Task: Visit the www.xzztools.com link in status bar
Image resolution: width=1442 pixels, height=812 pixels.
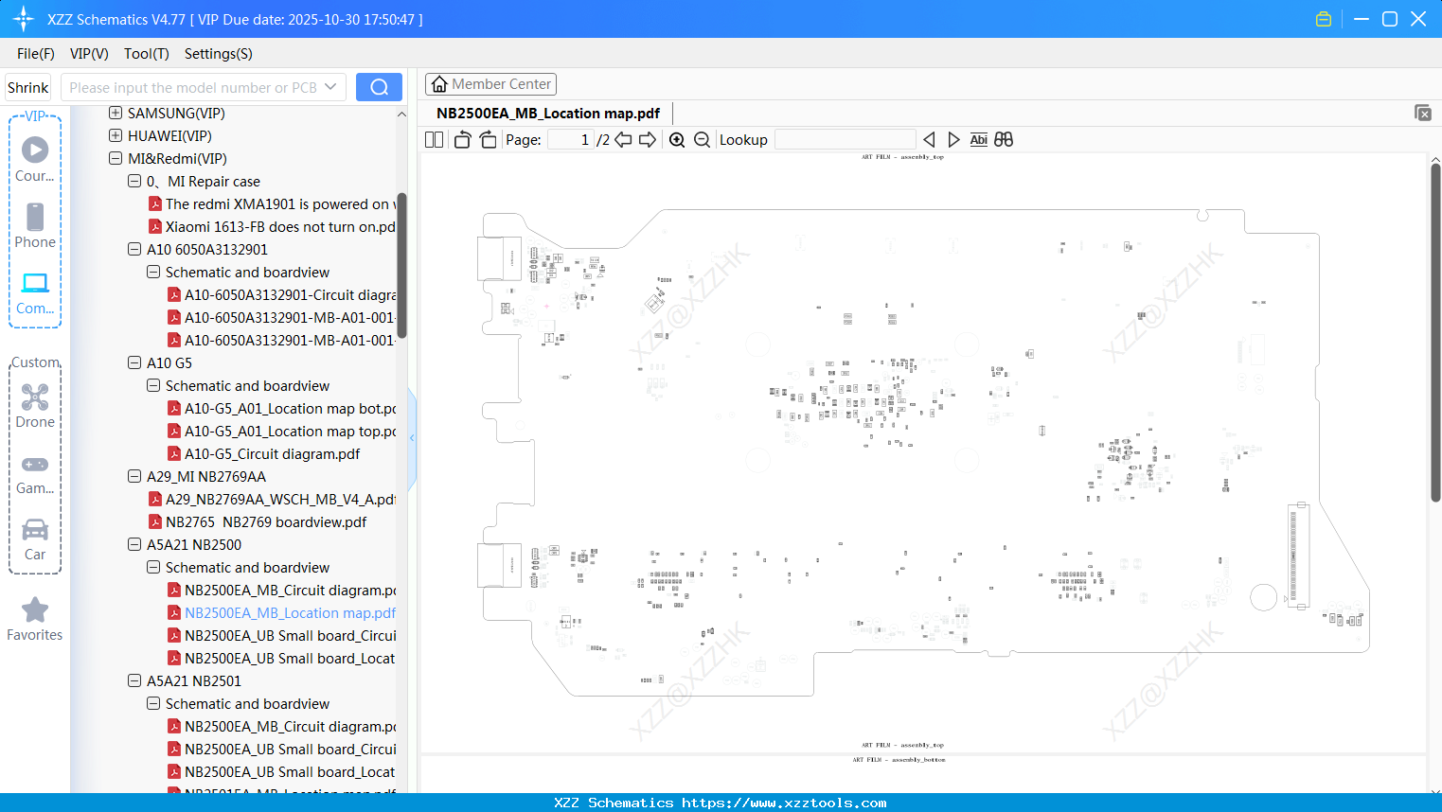Action: click(784, 803)
